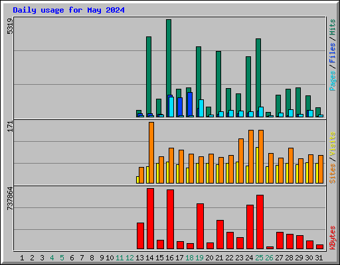
Task: Select day label 23 on the axis
Action: click(x=239, y=258)
